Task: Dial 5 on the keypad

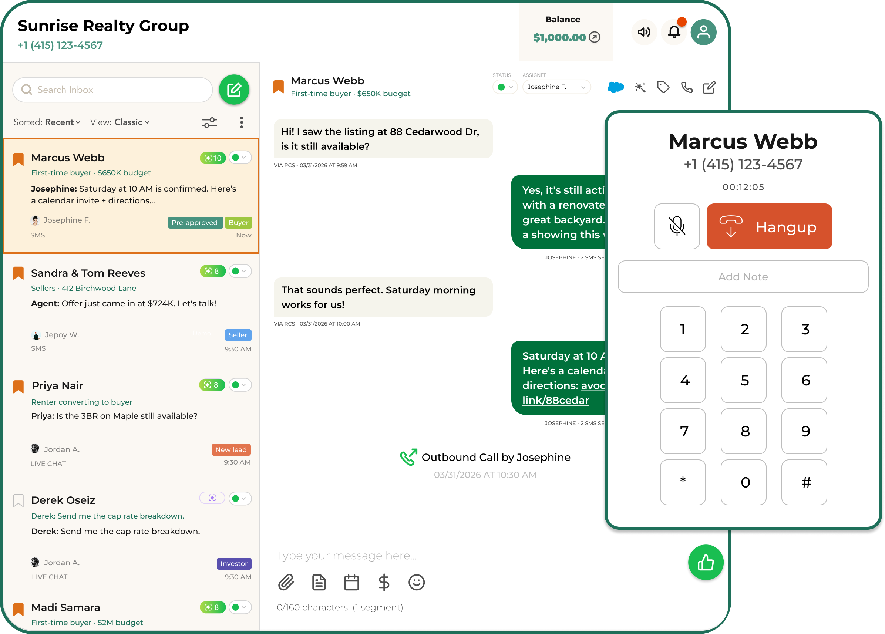Action: 743,380
